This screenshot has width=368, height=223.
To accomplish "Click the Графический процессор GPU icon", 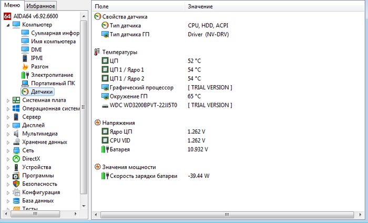I will pyautogui.click(x=105, y=87).
